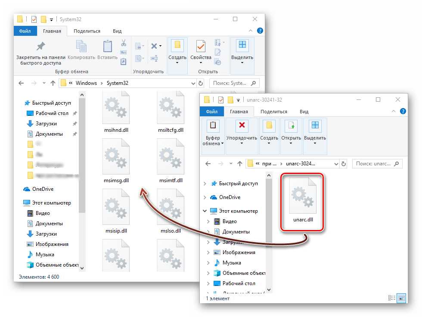The height and width of the screenshot is (317, 422).
Task: Switch to large icons view in unarc window
Action: click(401, 298)
